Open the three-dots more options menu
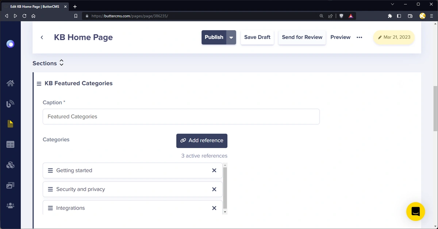The image size is (438, 229). [360, 37]
